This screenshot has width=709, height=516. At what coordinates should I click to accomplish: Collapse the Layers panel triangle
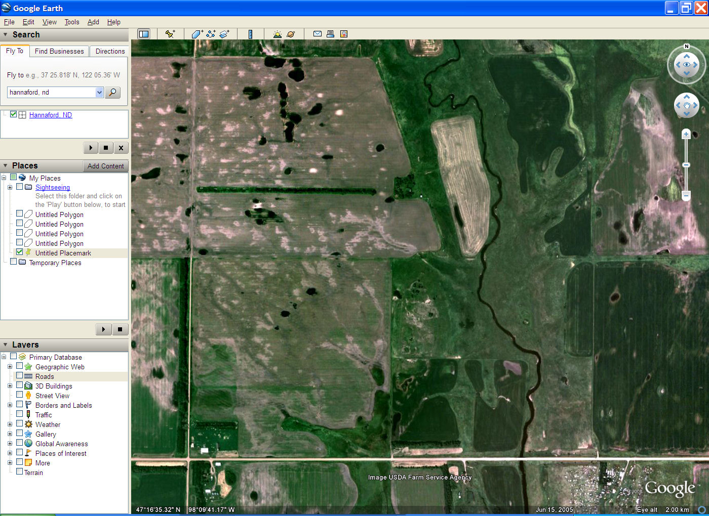[6, 345]
